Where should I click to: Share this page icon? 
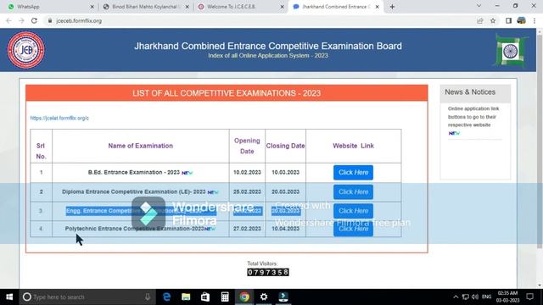pos(480,20)
